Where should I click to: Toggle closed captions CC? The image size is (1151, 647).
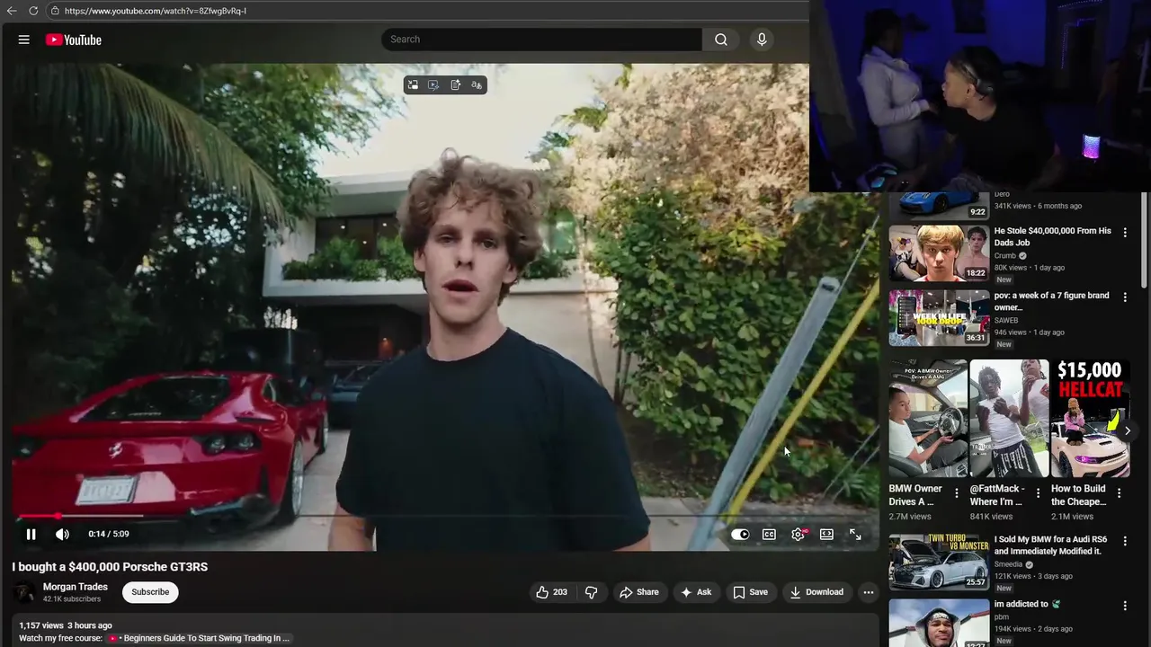coord(769,534)
